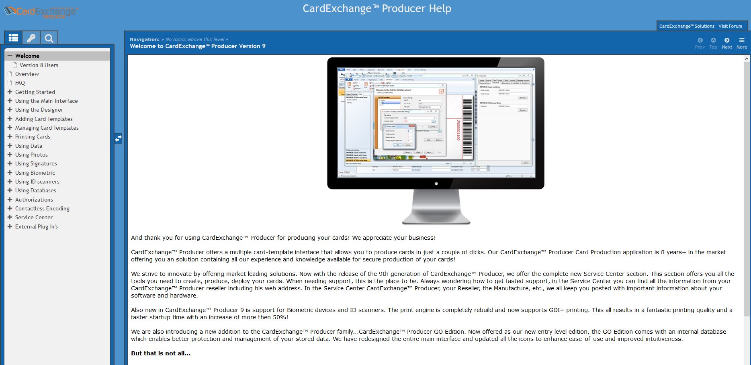
Task: Expand the Using Databases section
Action: coord(10,190)
